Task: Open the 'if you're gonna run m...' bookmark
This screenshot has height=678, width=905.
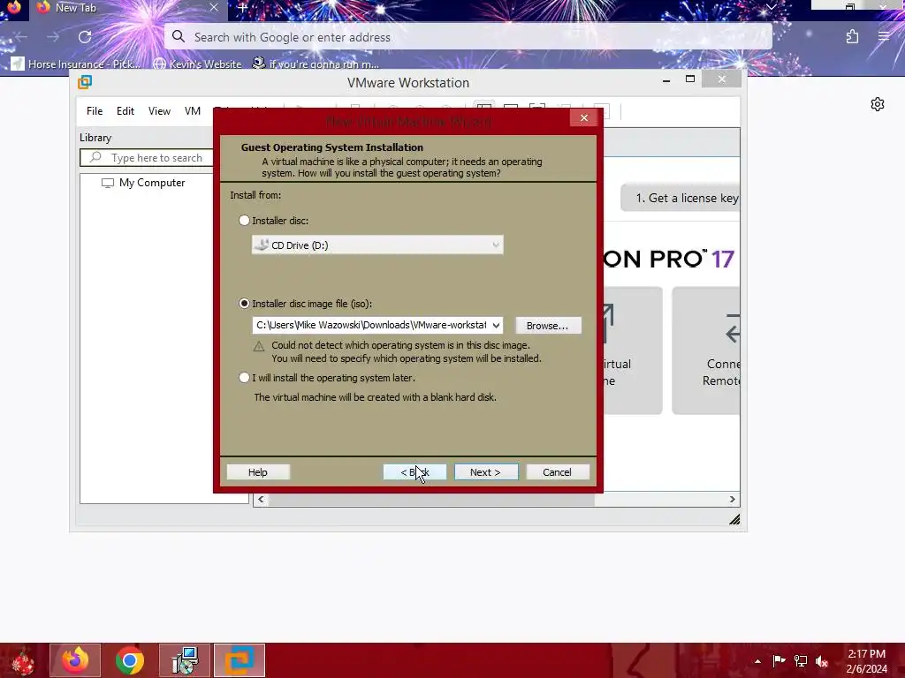Action: (316, 64)
